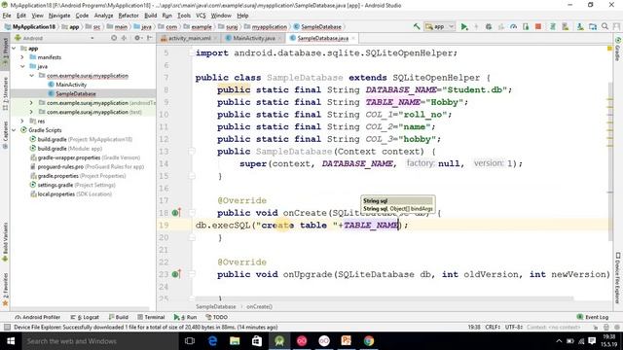Expand the androidTest package node
The width and height of the screenshot is (623, 350).
[x=32, y=103]
